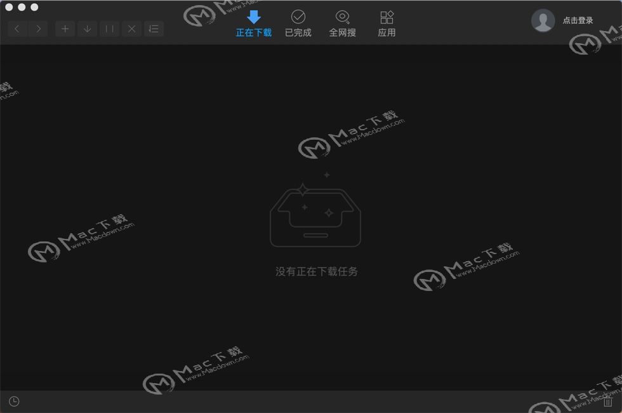Open download history via the clock icon
The width and height of the screenshot is (622, 413).
coord(14,401)
